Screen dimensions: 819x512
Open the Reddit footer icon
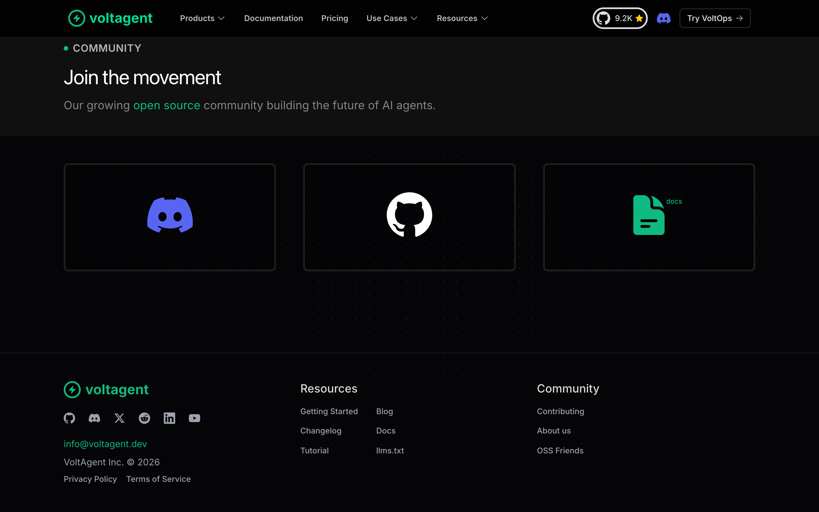(144, 418)
